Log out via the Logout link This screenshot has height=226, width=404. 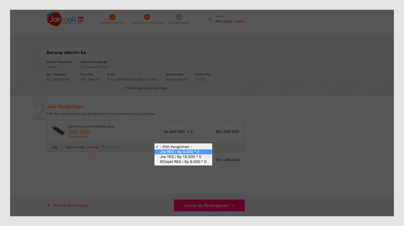tap(239, 21)
